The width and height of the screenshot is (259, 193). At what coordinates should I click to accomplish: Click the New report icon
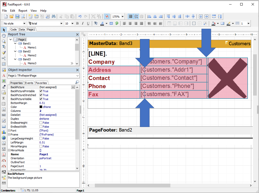click(x=6, y=17)
